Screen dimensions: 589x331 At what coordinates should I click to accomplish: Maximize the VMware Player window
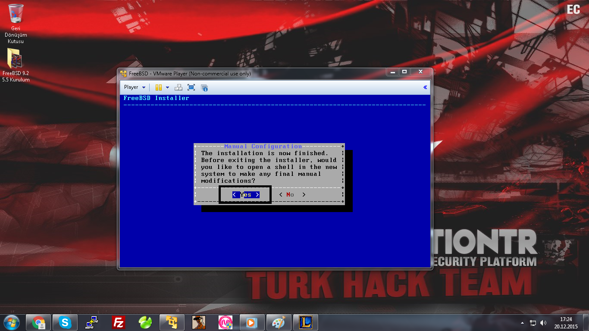click(404, 72)
